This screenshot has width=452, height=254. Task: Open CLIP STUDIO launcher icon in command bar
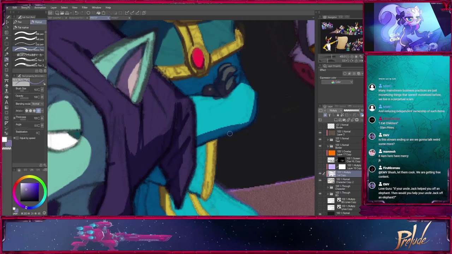[x=50, y=13]
